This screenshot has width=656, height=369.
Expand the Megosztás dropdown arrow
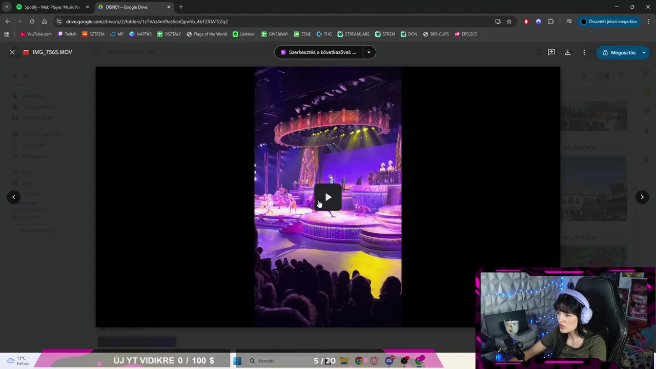[x=644, y=52]
